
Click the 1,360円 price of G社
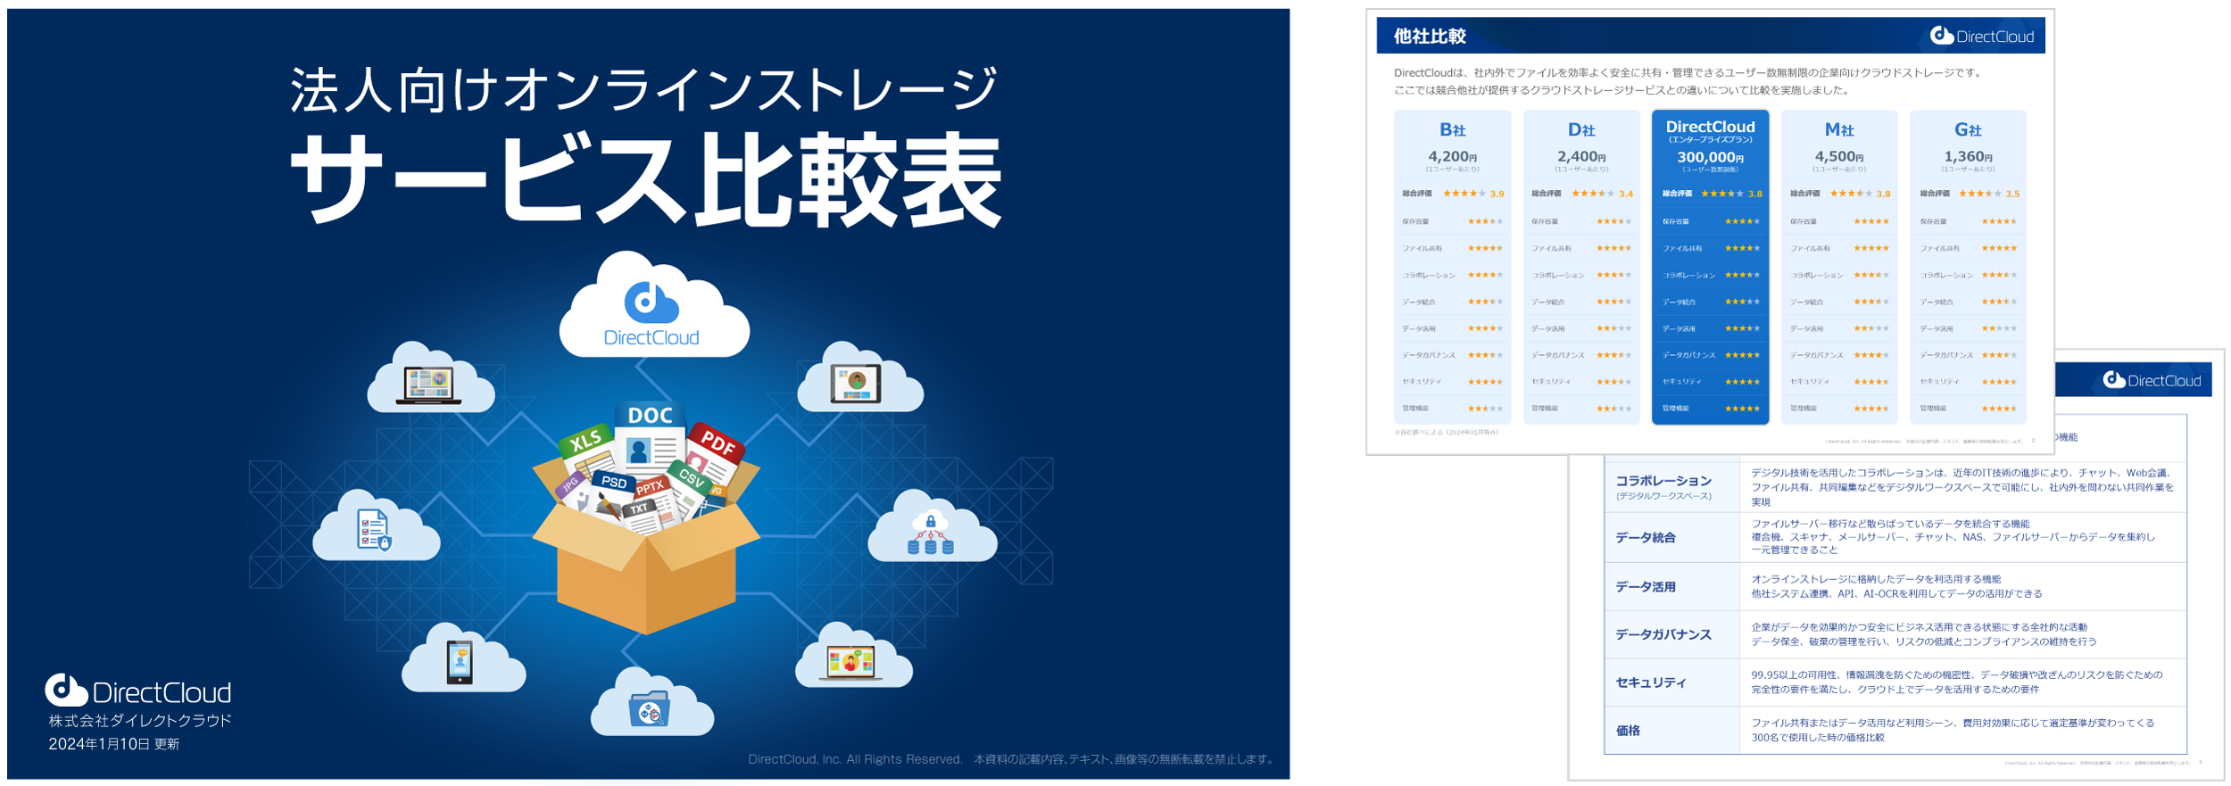click(x=1968, y=157)
